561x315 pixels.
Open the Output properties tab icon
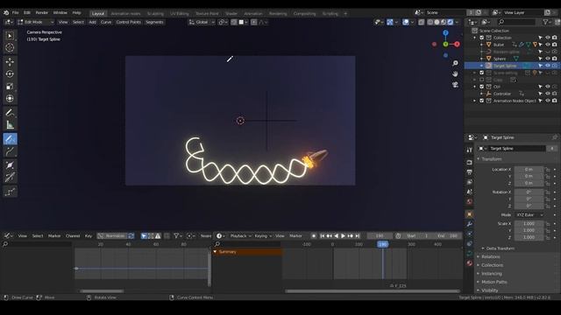(470, 172)
